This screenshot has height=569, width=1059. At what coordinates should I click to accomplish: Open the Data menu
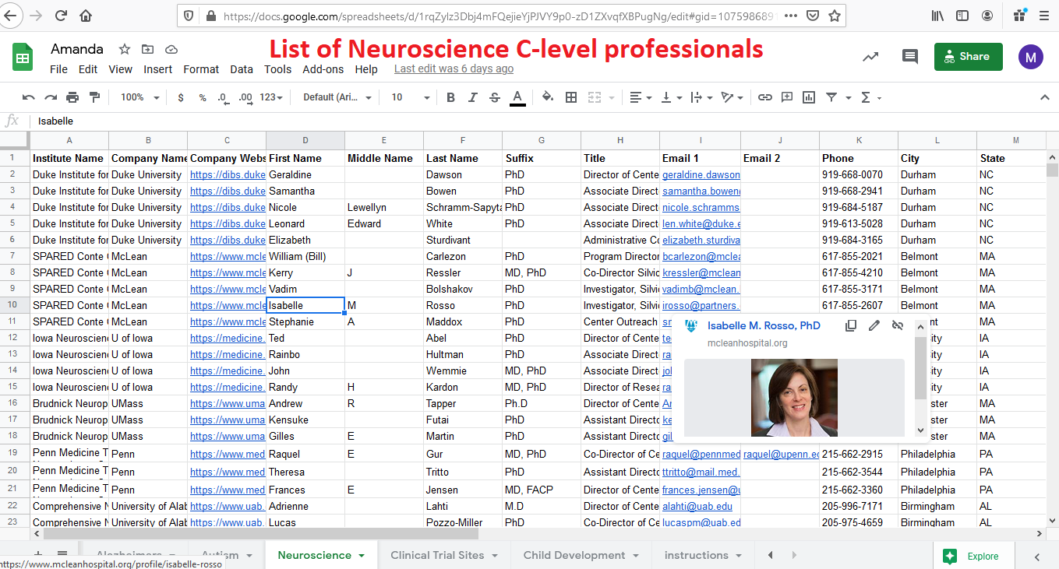[242, 69]
